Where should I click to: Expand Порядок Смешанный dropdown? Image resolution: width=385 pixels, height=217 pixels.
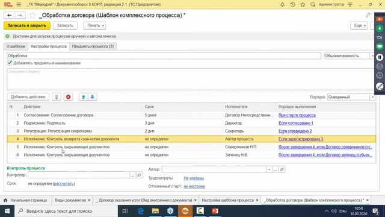click(372, 97)
